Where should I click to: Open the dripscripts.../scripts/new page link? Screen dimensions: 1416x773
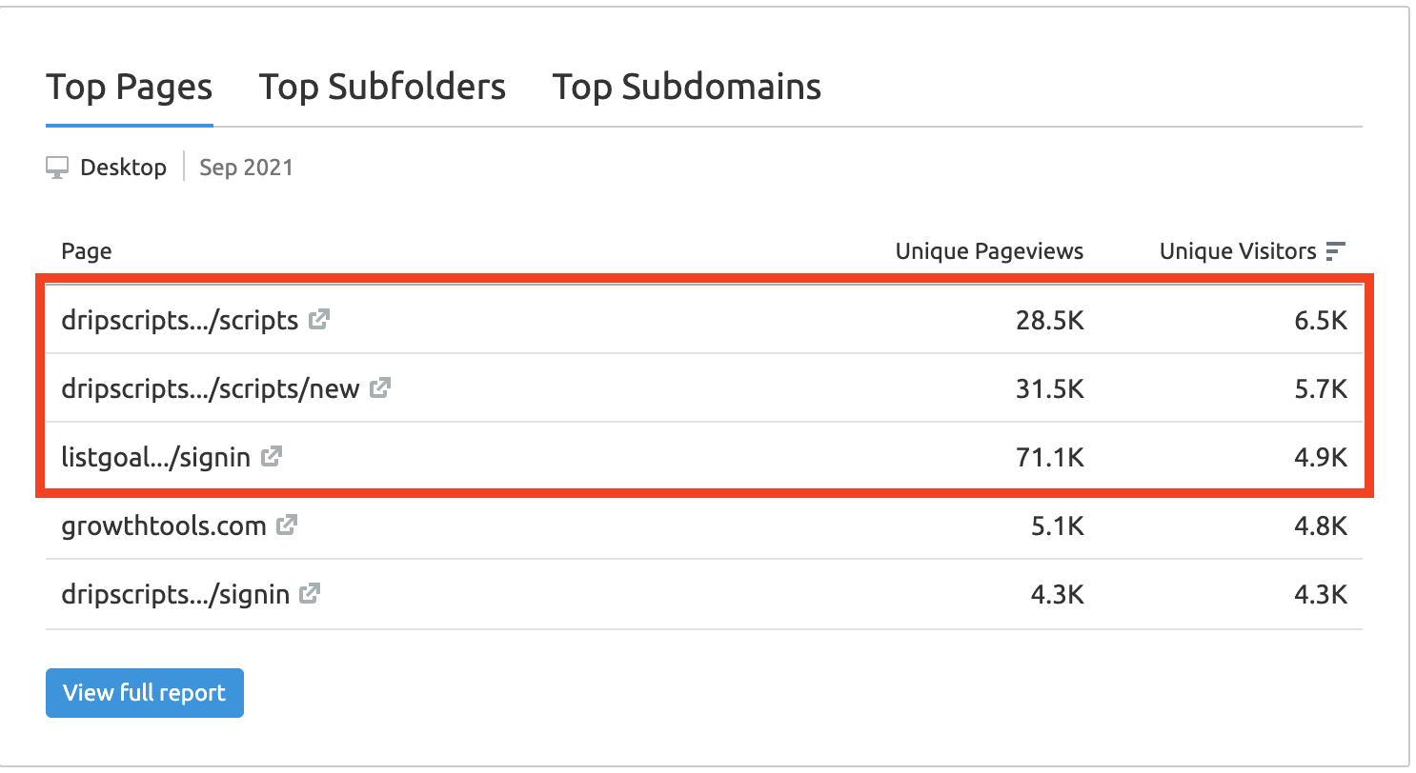210,388
